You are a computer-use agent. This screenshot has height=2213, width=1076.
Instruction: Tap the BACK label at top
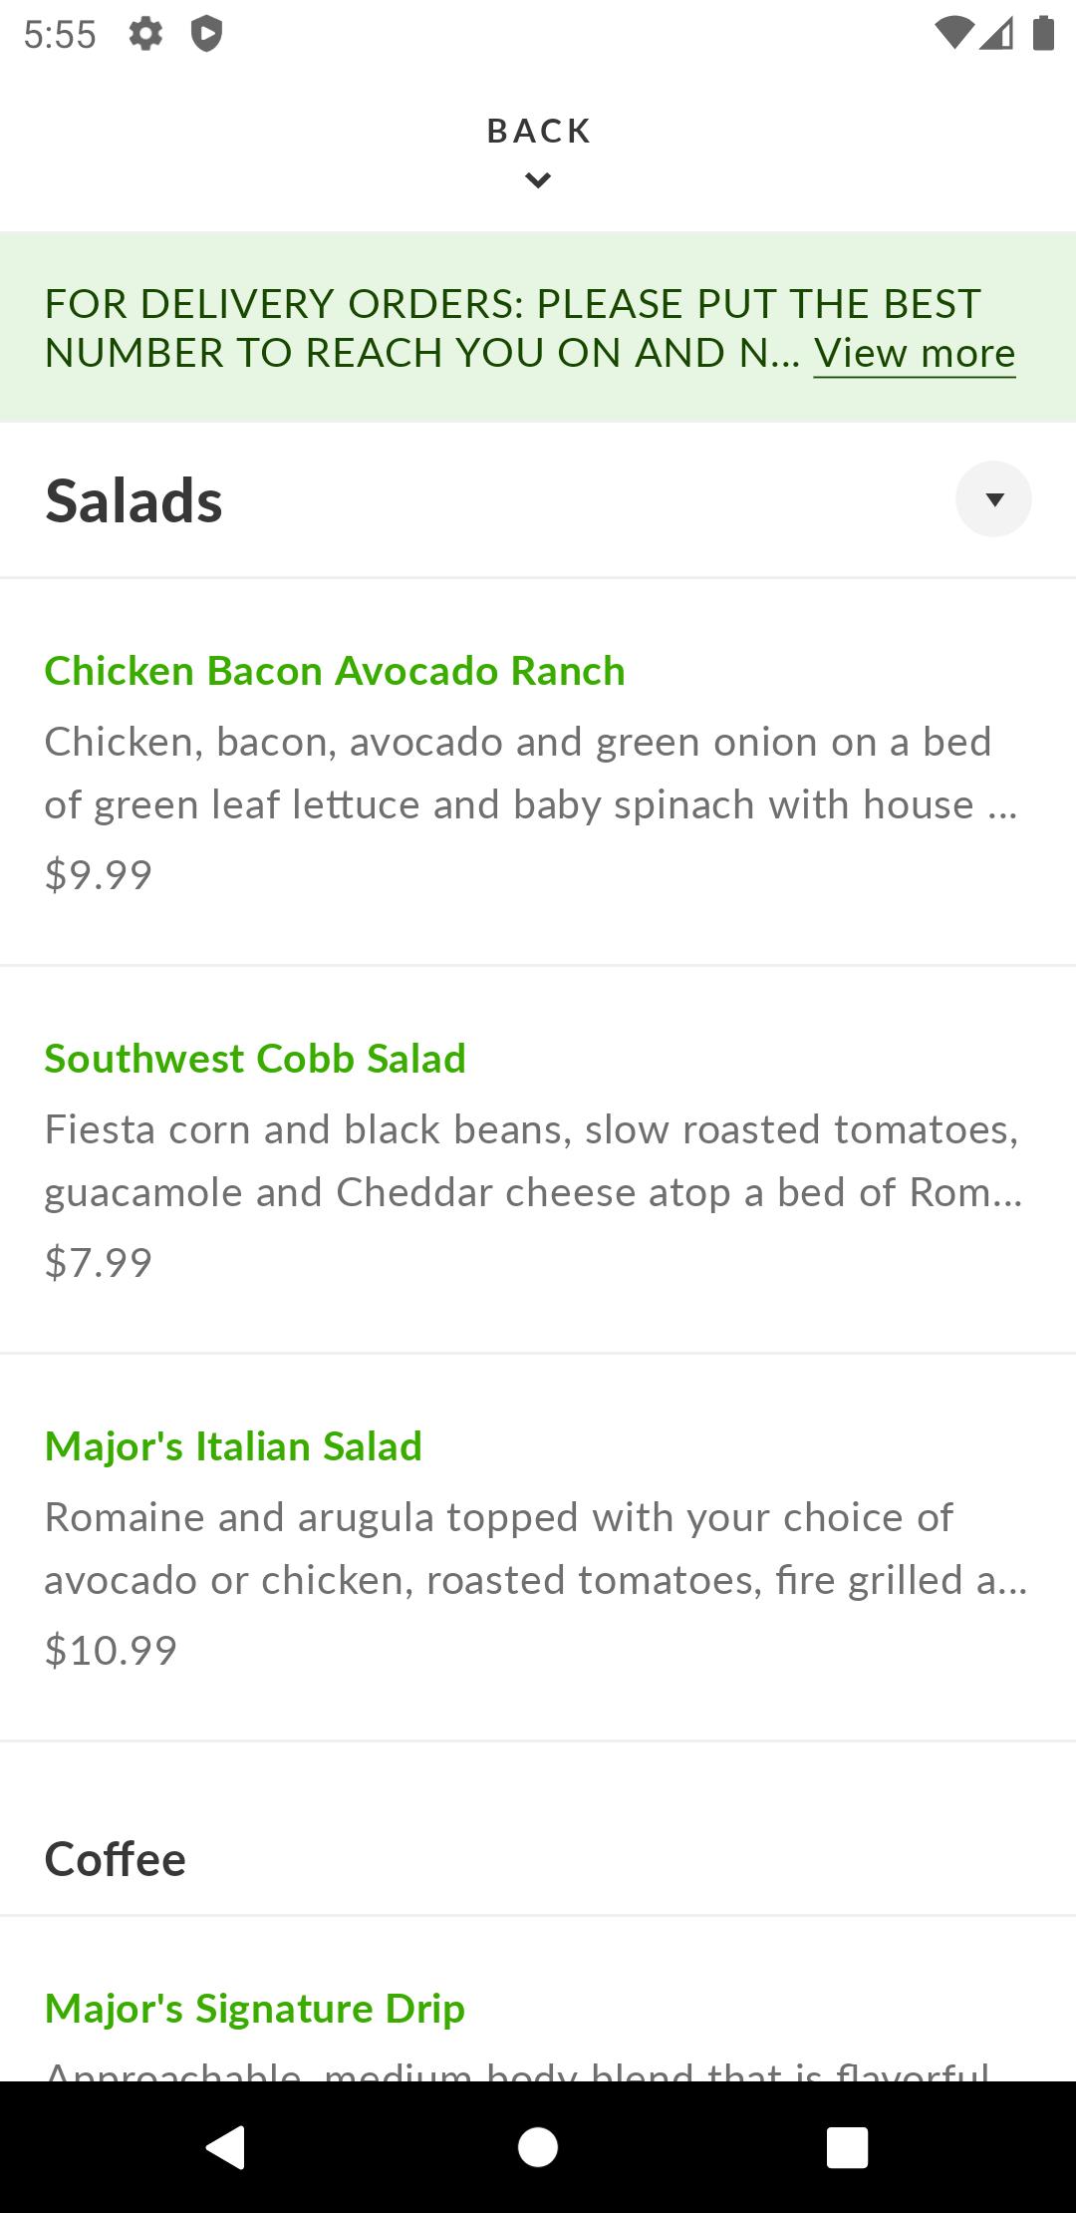[538, 131]
